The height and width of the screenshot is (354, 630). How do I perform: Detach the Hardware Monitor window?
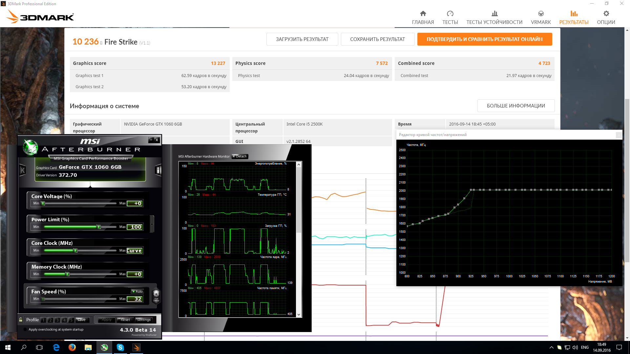coord(240,156)
